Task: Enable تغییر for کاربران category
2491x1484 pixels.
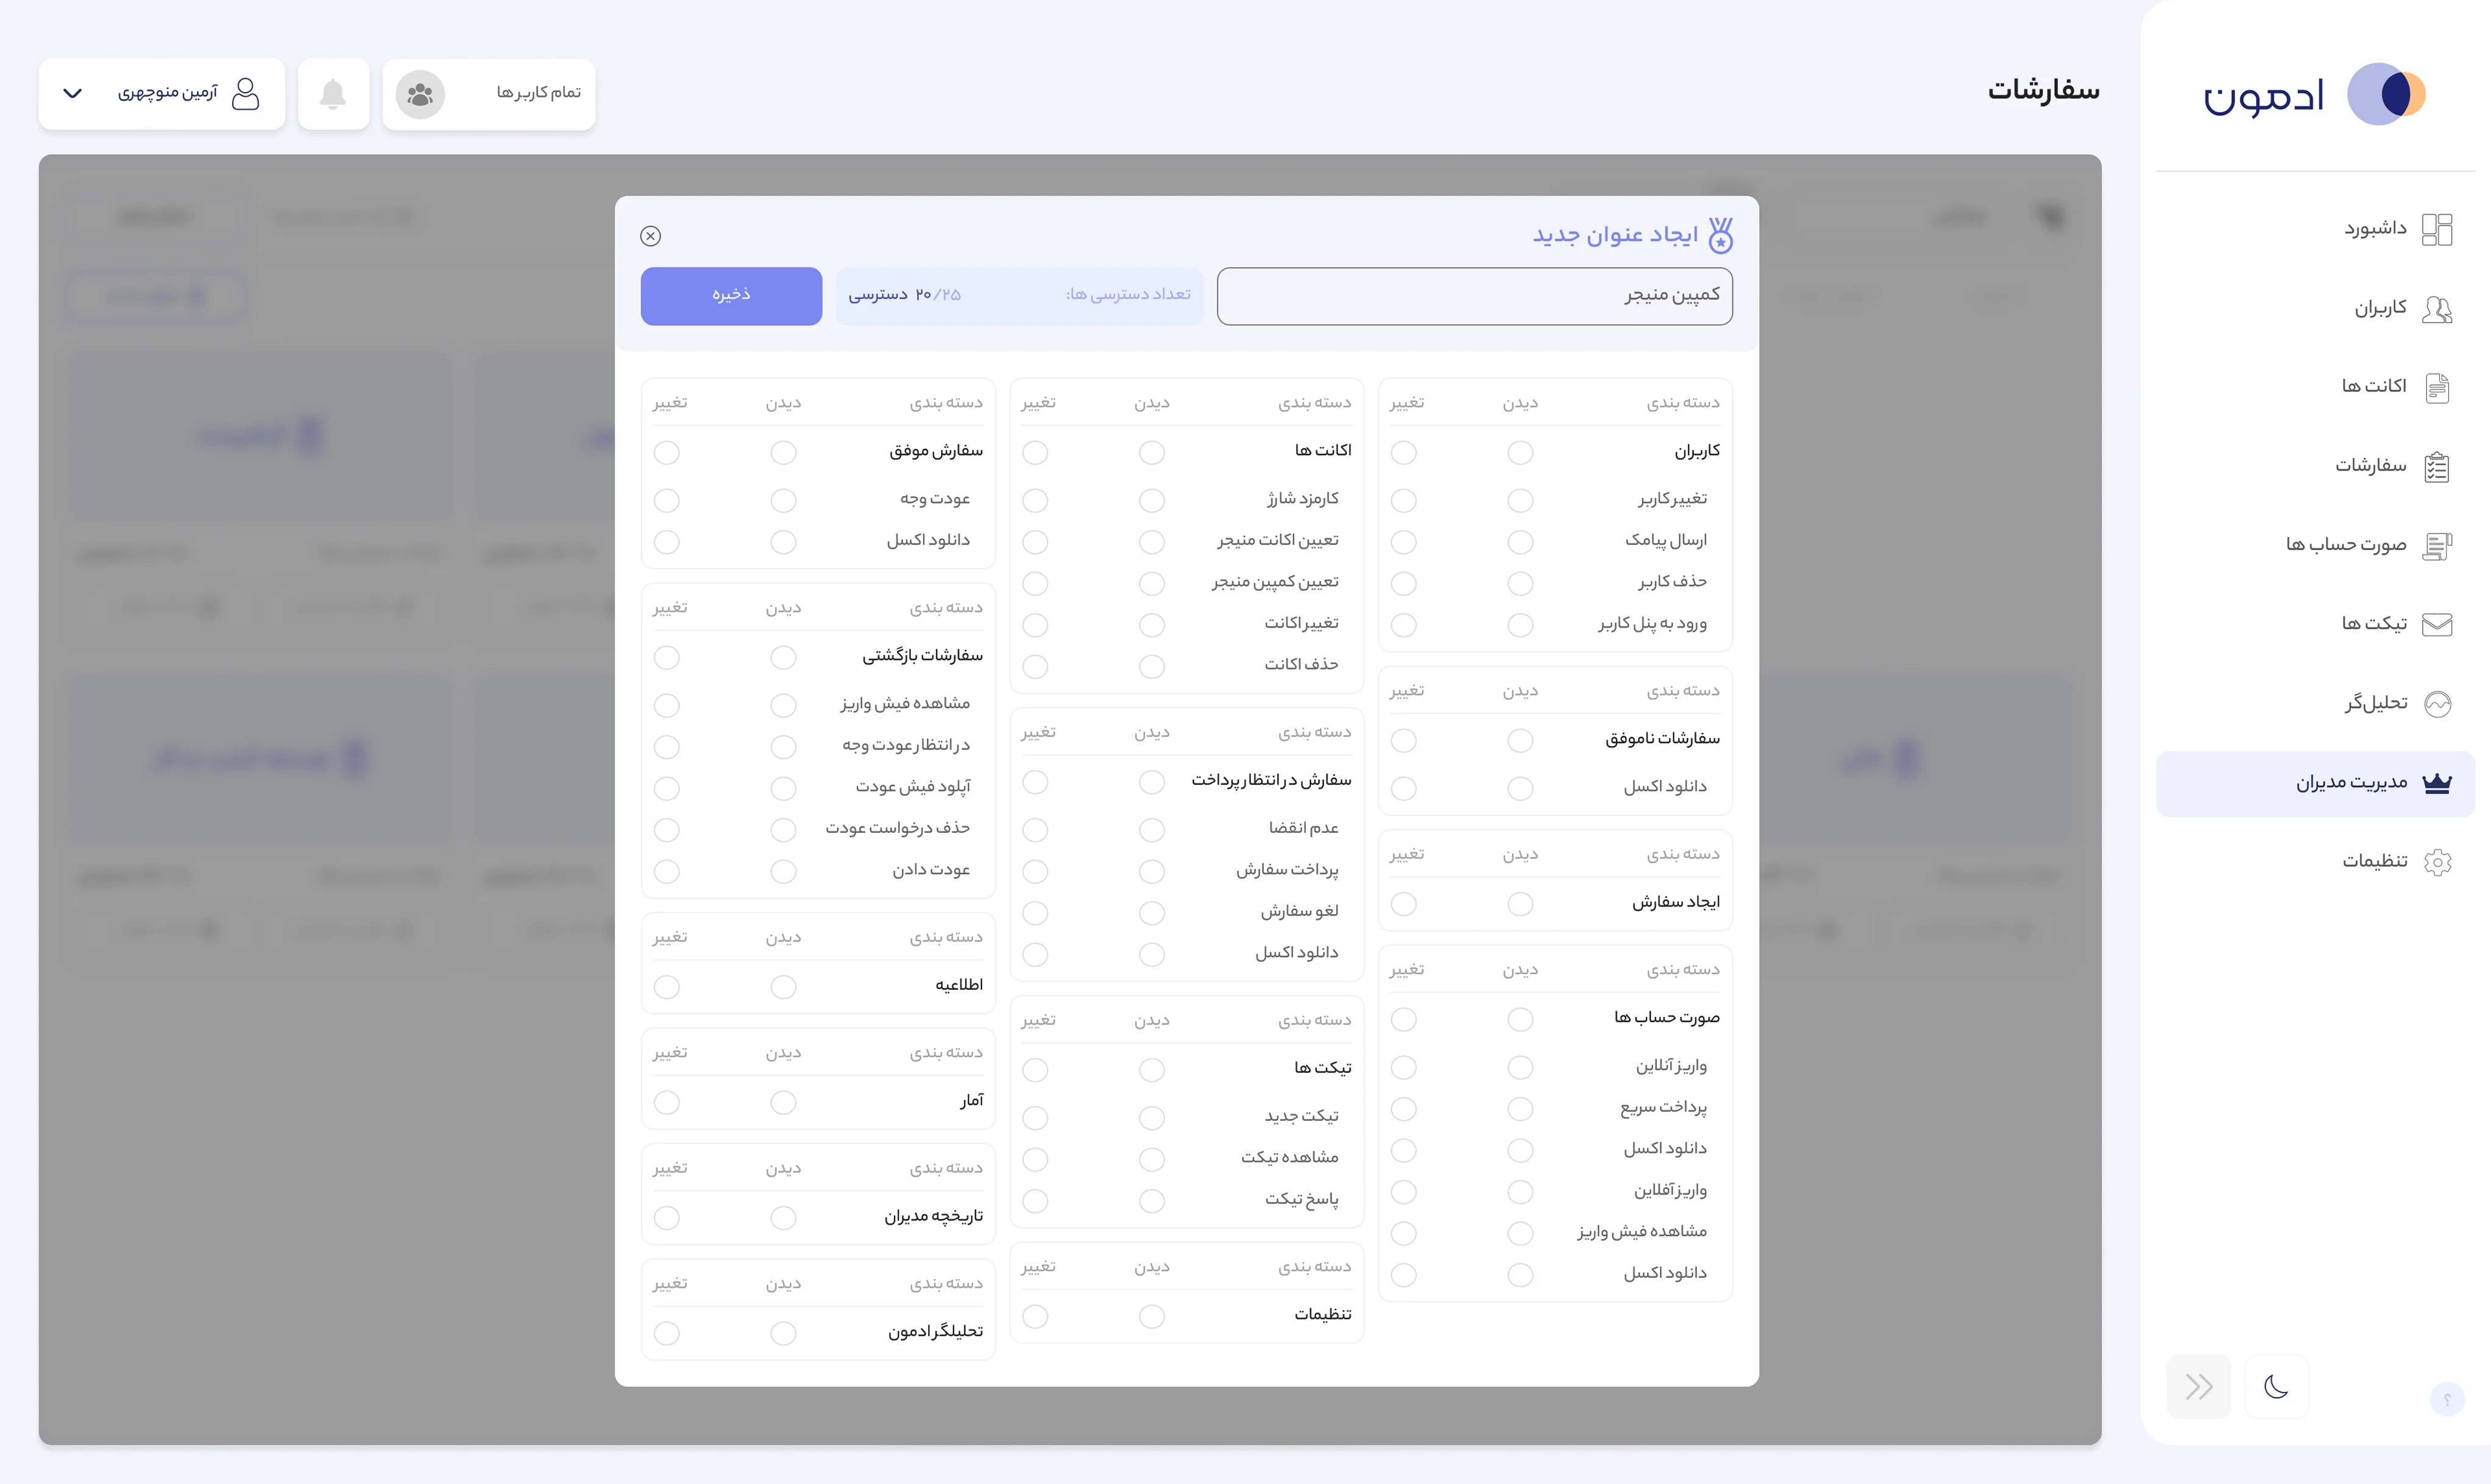Action: (1403, 453)
